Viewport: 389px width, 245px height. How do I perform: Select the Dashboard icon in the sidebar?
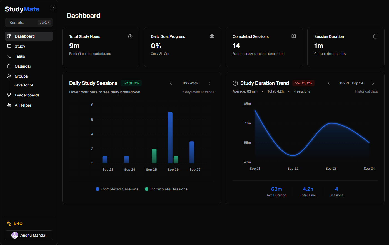(9, 36)
